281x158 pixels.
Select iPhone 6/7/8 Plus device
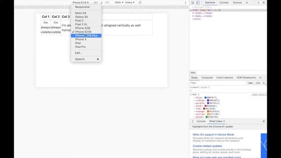pos(86,36)
